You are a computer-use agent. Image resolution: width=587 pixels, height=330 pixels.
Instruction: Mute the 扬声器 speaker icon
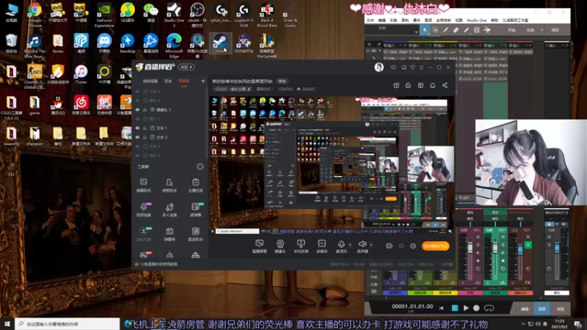[362, 244]
